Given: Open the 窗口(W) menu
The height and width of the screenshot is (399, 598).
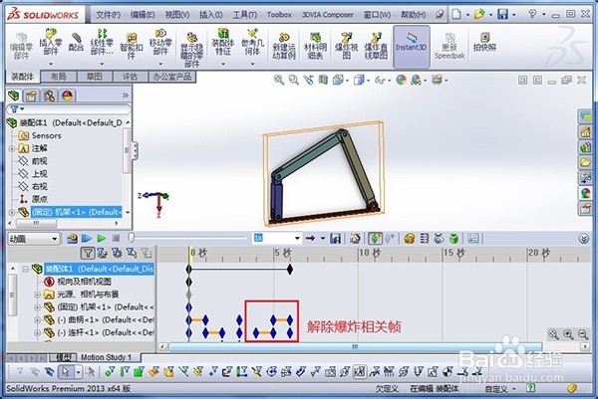Looking at the screenshot, I should [x=377, y=15].
